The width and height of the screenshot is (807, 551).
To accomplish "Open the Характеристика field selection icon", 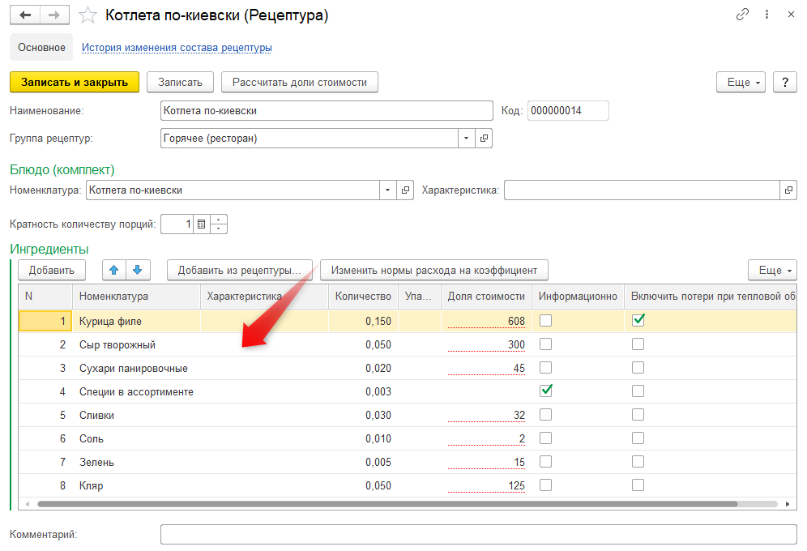I will tap(789, 190).
